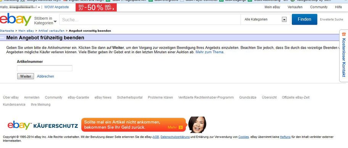
Task: Click the Artikelnummer input field
Action: click(x=45, y=68)
